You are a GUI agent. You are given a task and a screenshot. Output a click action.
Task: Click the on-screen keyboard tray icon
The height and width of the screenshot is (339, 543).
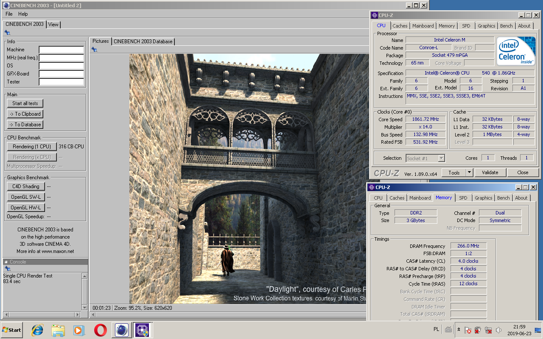[448, 330]
